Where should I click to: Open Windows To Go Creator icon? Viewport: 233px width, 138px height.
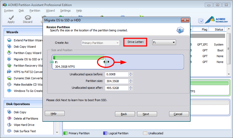click(x=9, y=91)
